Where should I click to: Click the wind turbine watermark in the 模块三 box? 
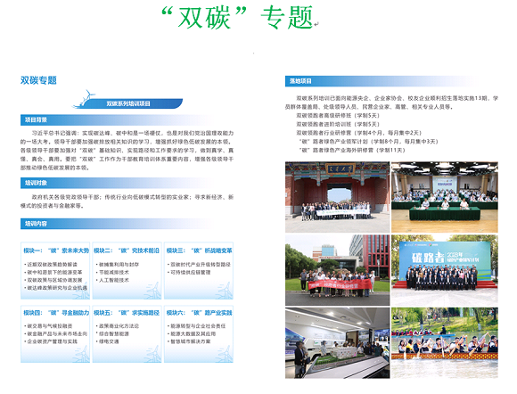[x=225, y=291]
